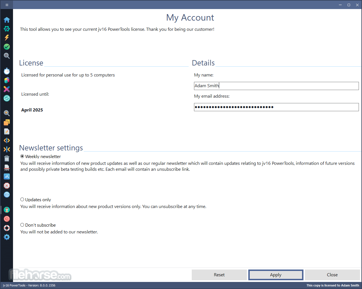Click the lifebuoy help sidebar icon
This screenshot has width=362, height=289.
tap(7, 228)
